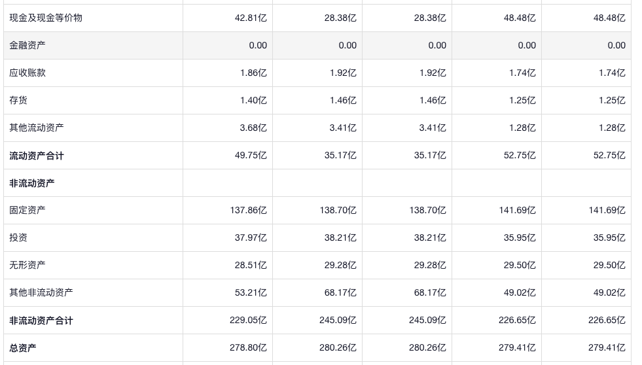
Task: Click the 其他流动资产 row label
Action: pos(37,128)
